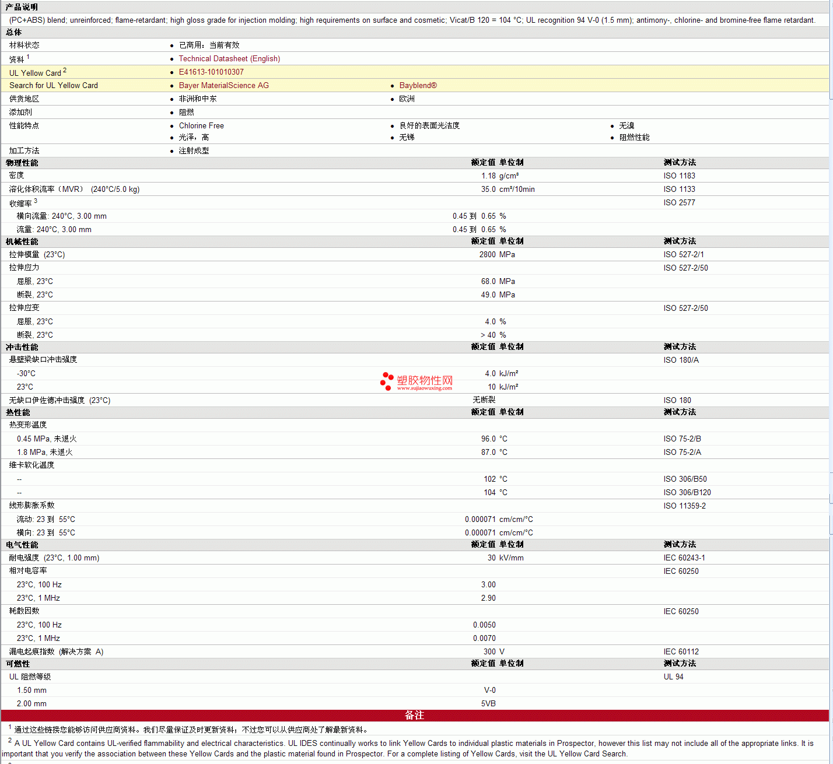This screenshot has height=764, width=833.
Task: Click the 热性能 section header
Action: (x=17, y=413)
